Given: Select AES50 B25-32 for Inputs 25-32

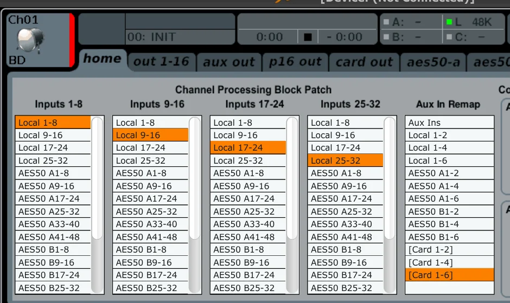Looking at the screenshot, I should coord(346,288).
